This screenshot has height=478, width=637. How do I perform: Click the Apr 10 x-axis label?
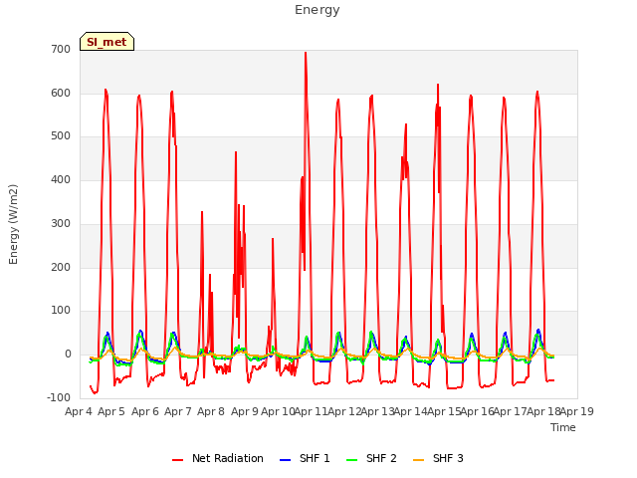click(278, 411)
